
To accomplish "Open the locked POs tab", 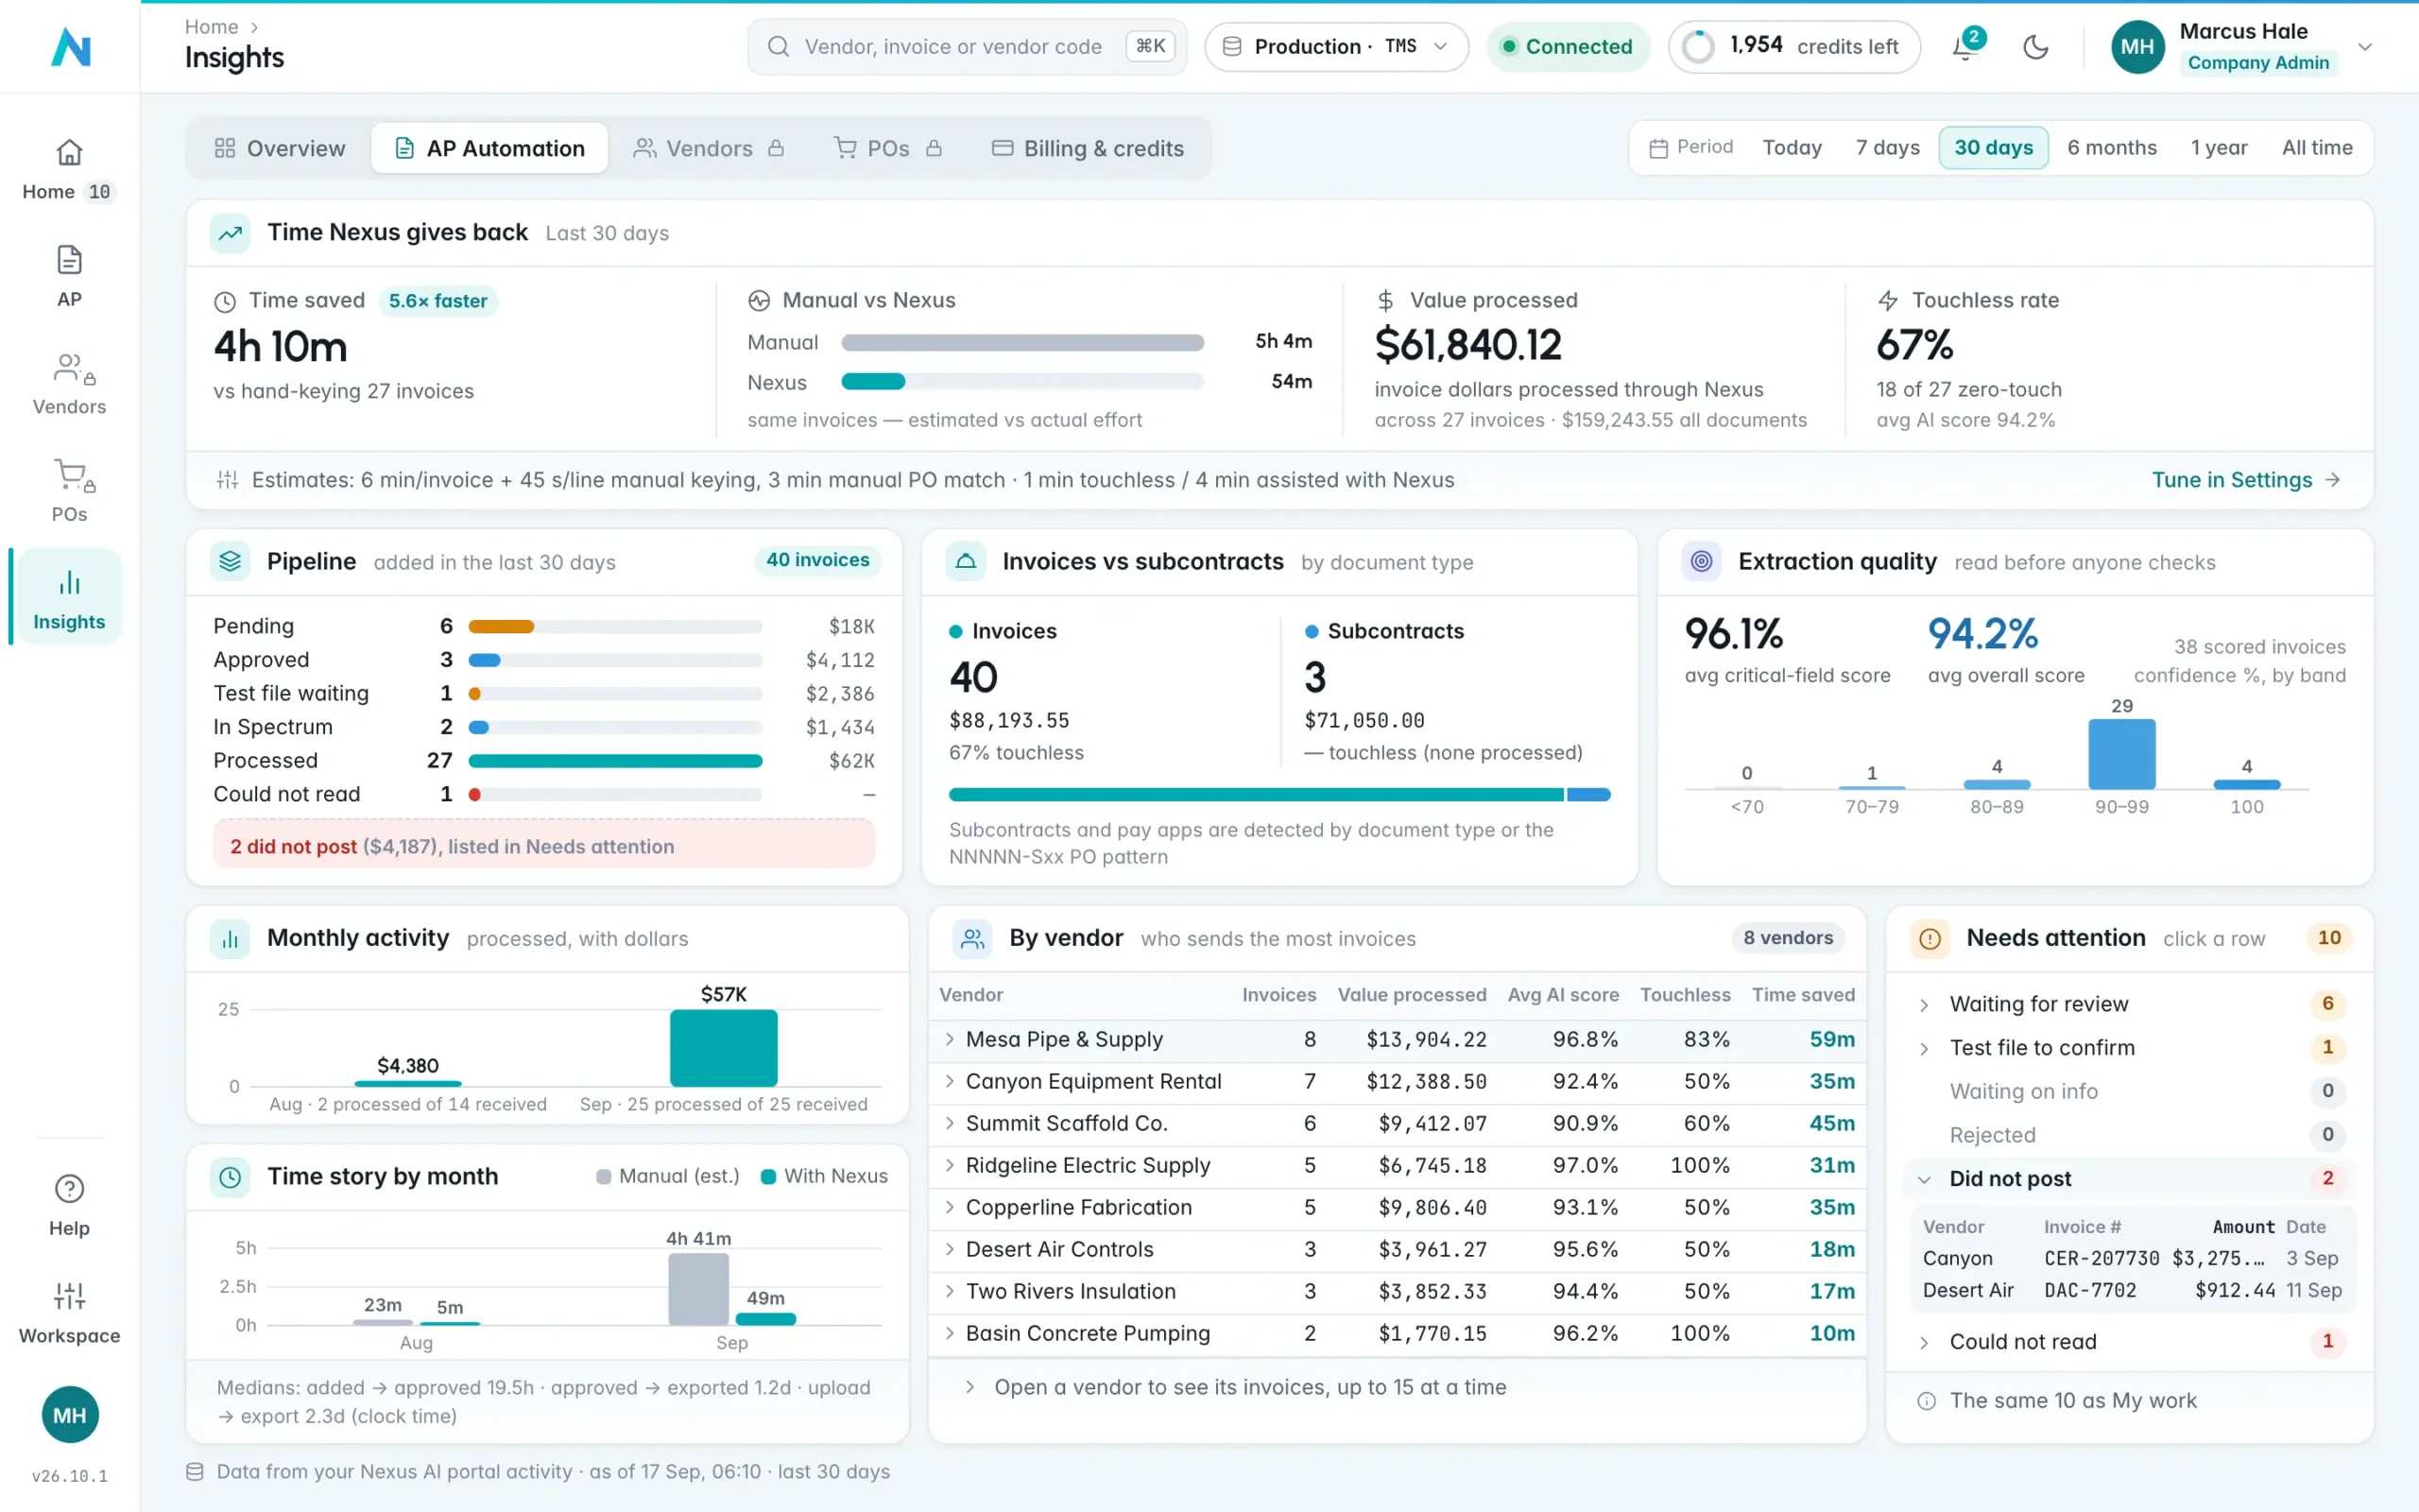I will (x=887, y=149).
